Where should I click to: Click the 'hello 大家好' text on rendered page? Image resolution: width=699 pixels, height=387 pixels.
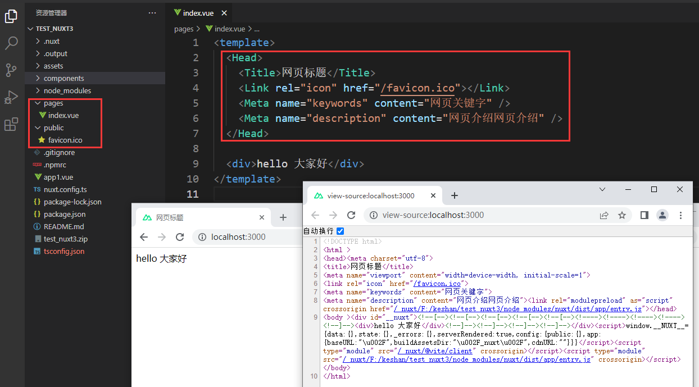click(x=161, y=259)
